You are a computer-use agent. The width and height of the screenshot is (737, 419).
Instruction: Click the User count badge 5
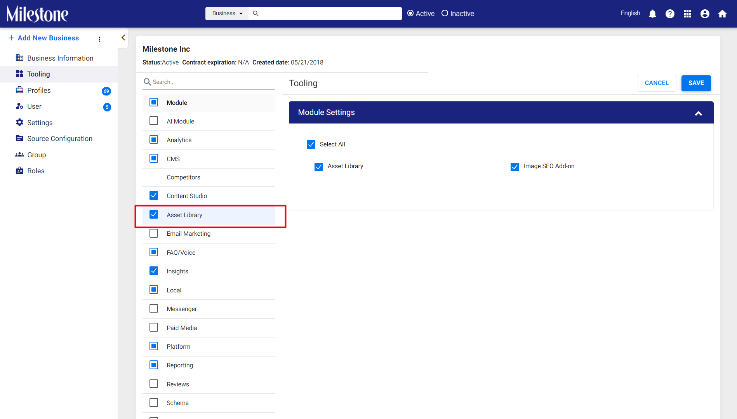pos(107,107)
